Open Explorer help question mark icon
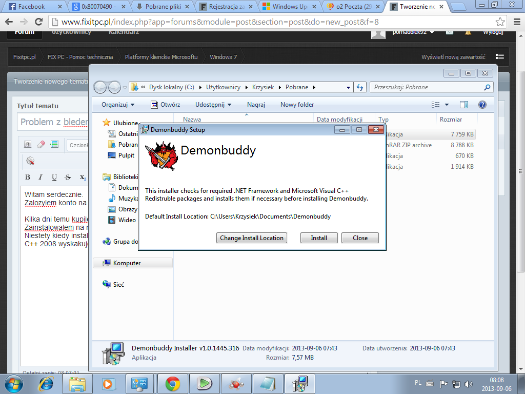 (482, 105)
